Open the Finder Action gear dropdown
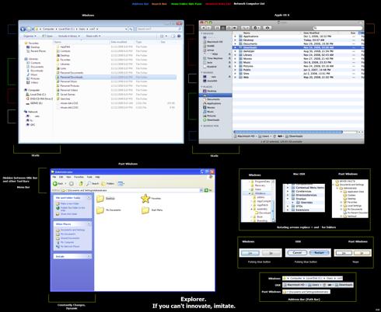 coord(257,28)
